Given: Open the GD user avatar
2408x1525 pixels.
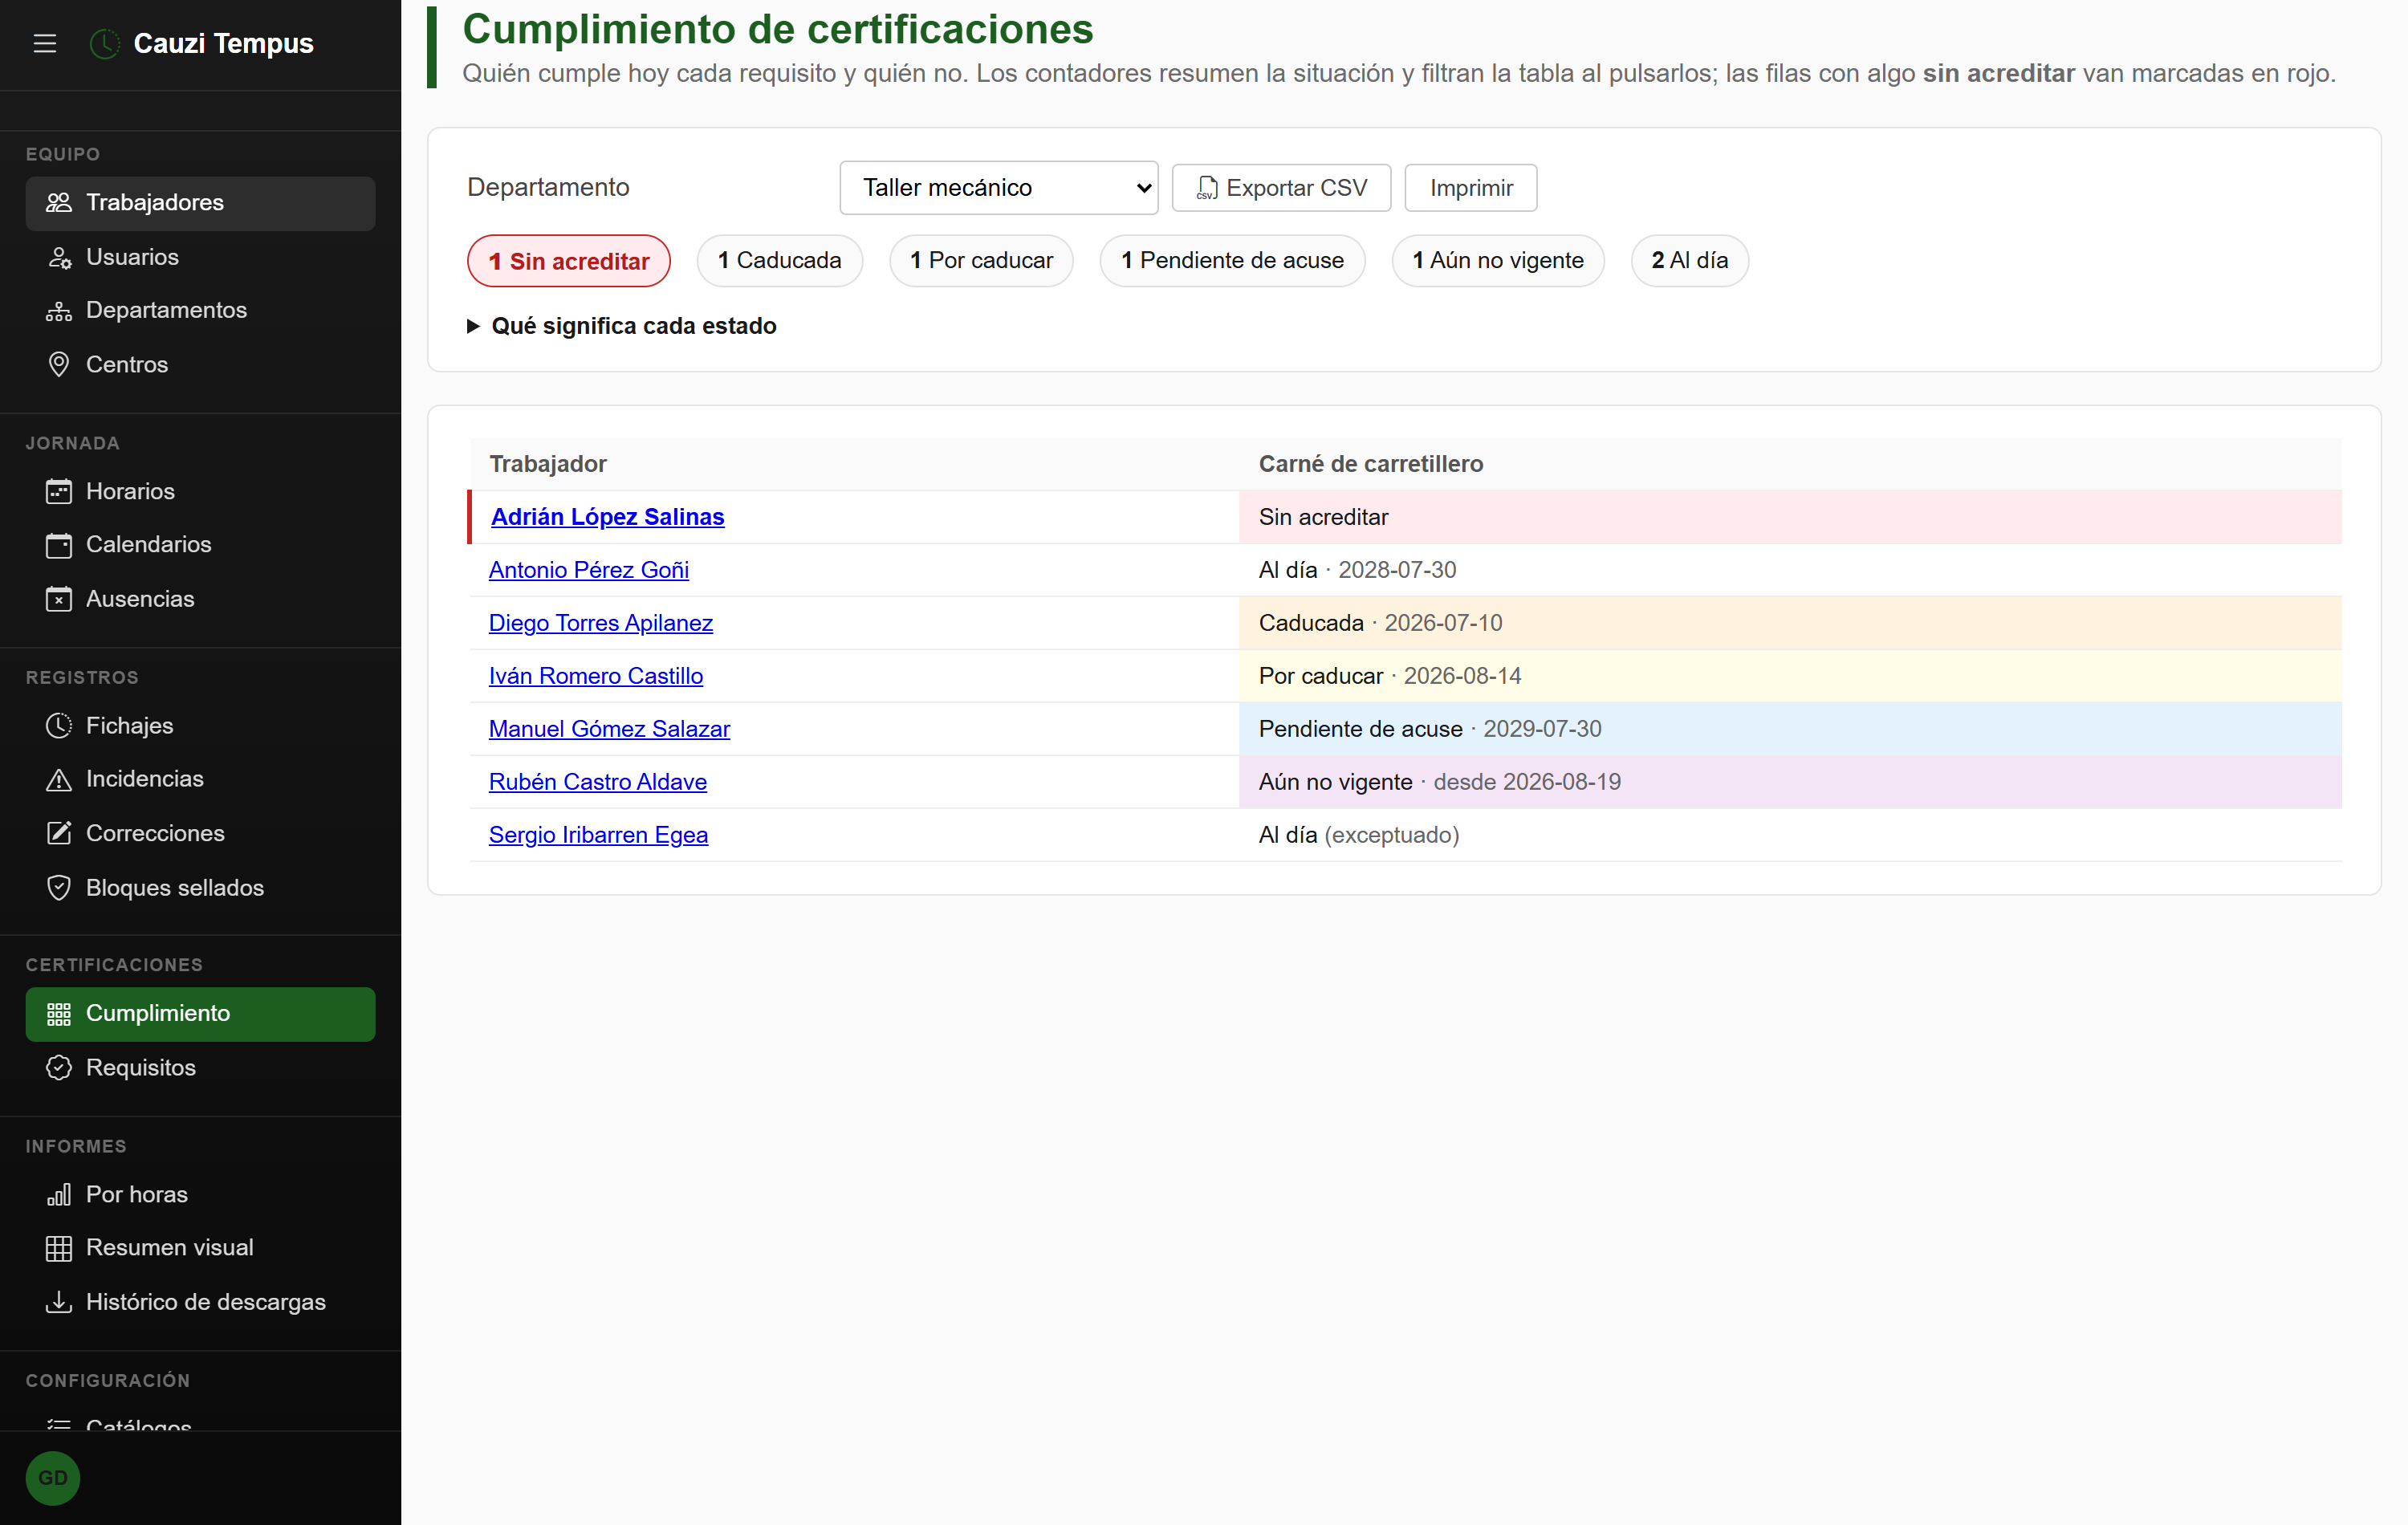Looking at the screenshot, I should (53, 1478).
